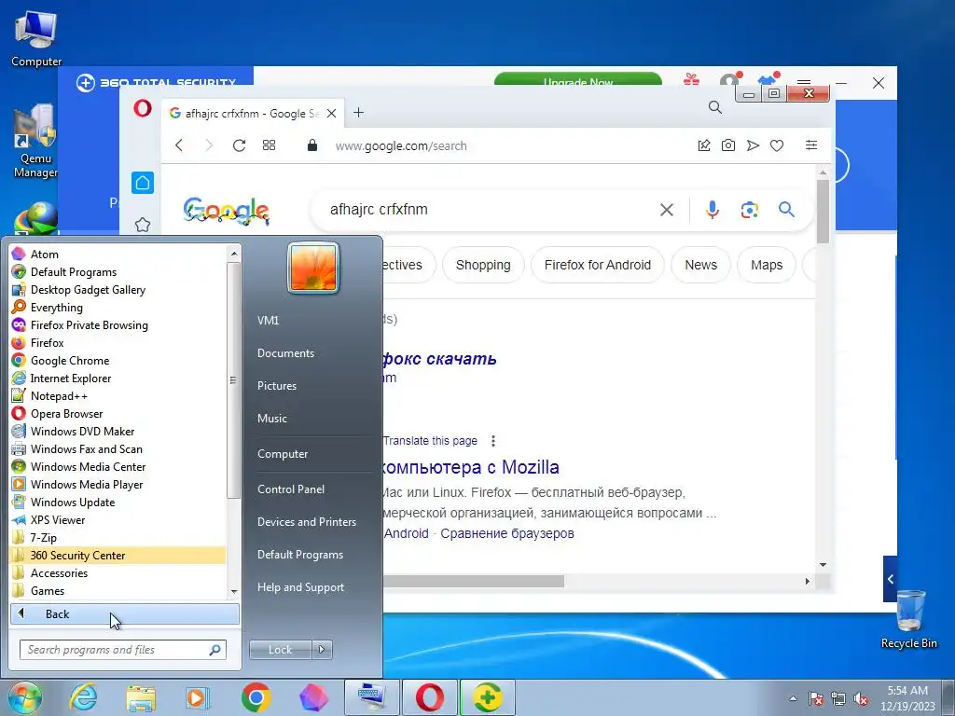Open the Opera sidebar home icon

click(143, 183)
